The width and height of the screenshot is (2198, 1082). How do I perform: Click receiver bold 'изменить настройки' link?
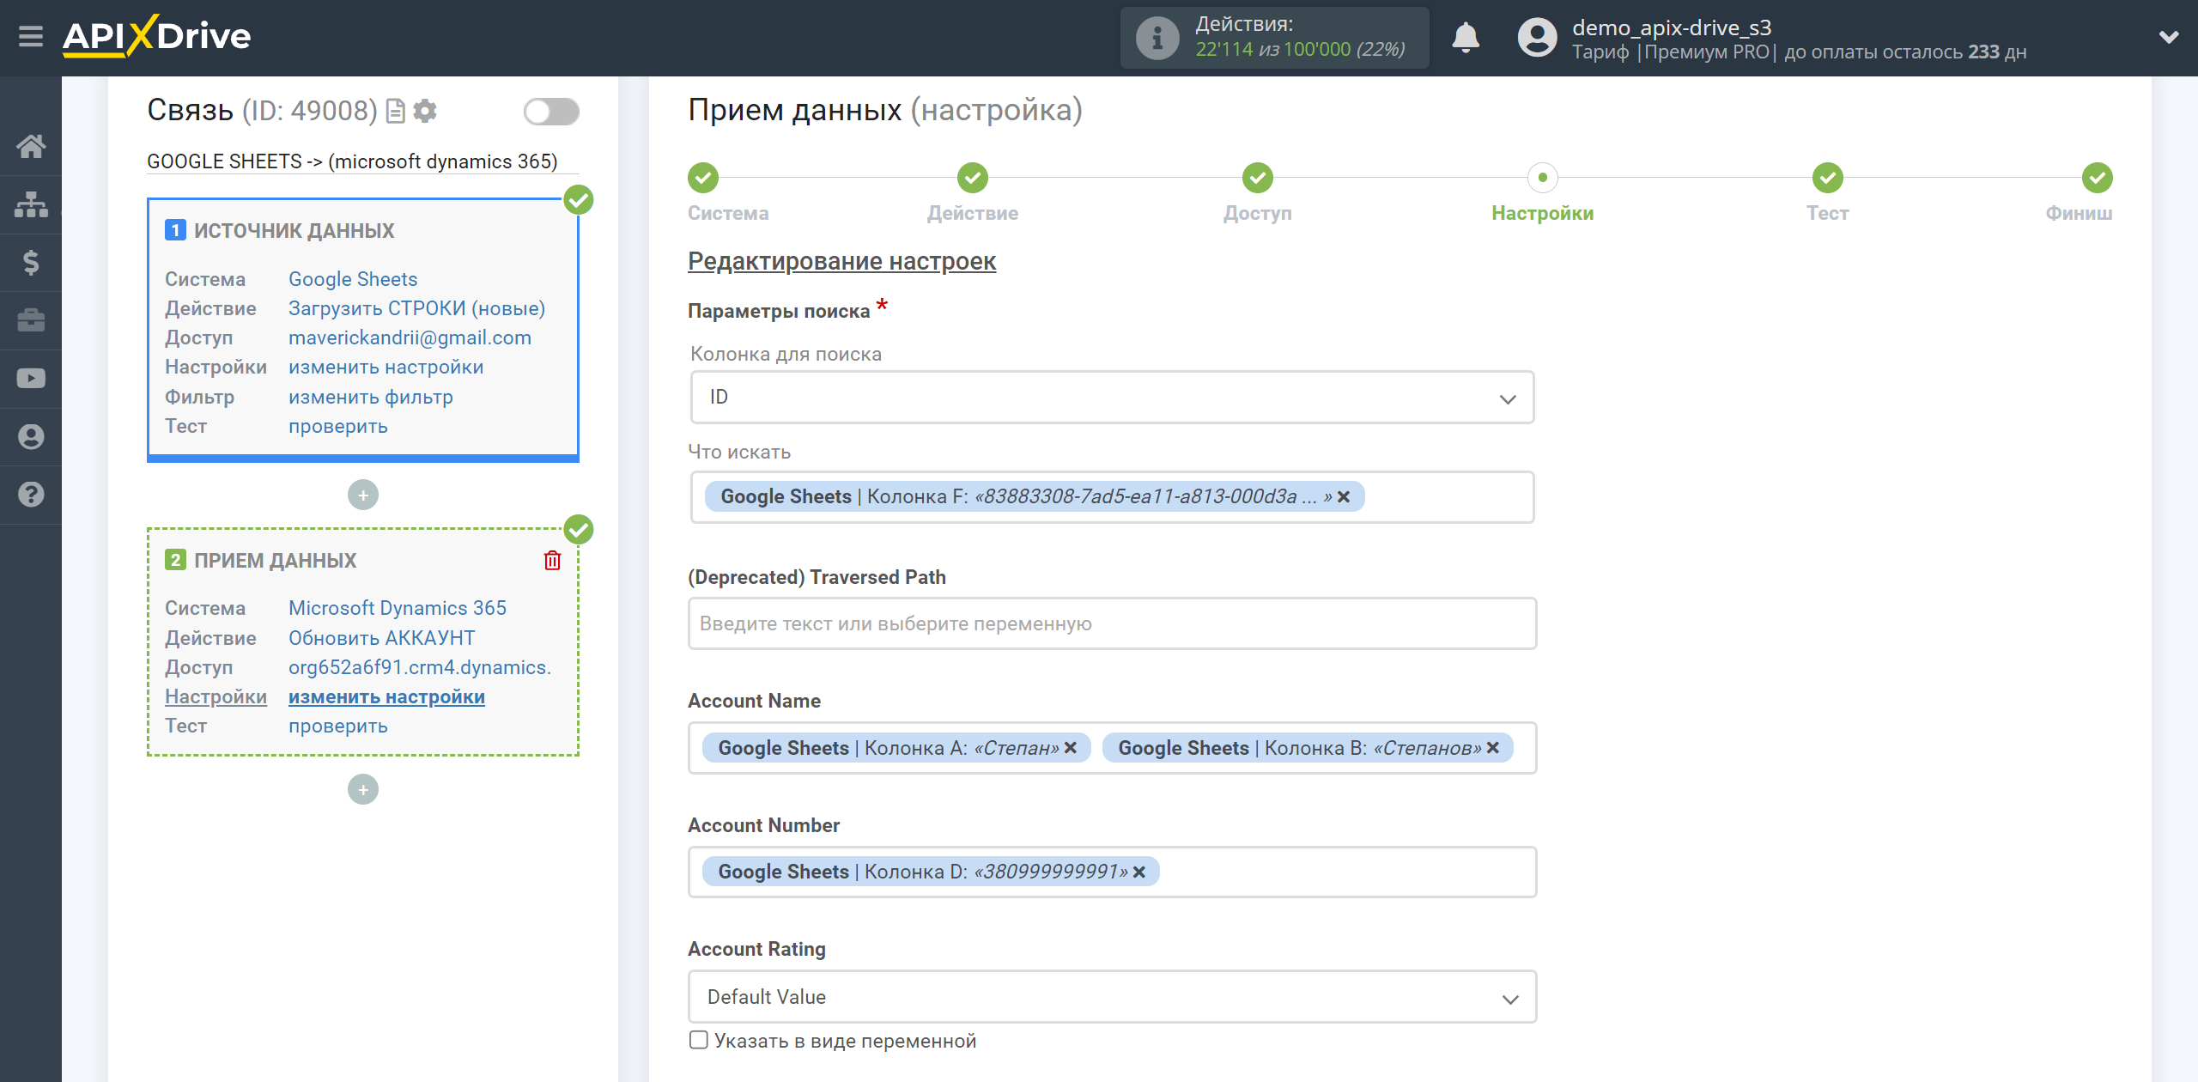pos(386,696)
